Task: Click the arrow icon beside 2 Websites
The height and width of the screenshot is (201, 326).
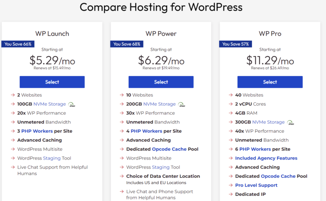Action: coord(13,95)
